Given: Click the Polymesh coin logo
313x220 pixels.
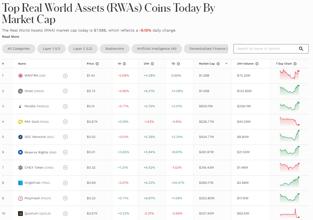Looking at the screenshot, I should pyautogui.click(x=20, y=198).
